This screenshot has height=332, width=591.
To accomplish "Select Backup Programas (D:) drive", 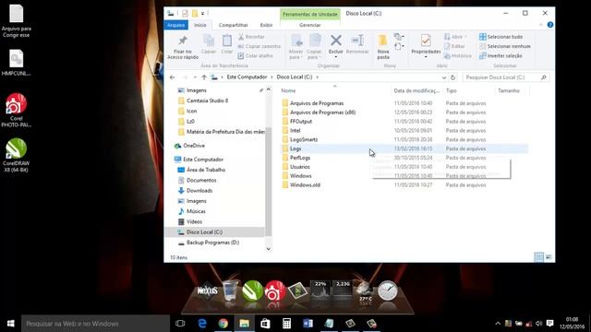I will click(x=212, y=243).
